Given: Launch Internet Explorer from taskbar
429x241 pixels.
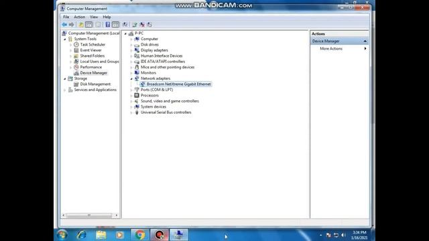Looking at the screenshot, I should click(82, 235).
